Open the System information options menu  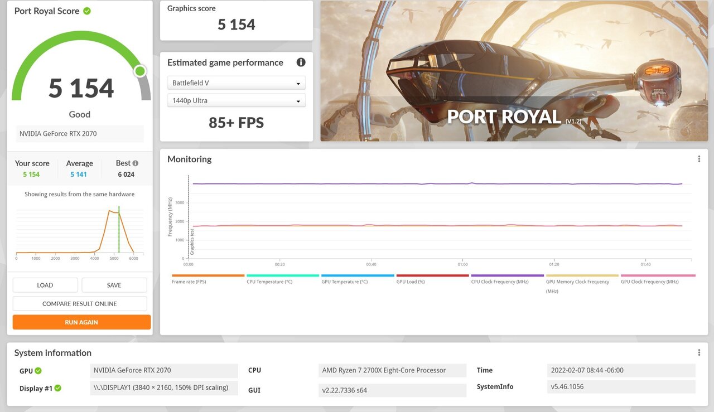click(699, 352)
